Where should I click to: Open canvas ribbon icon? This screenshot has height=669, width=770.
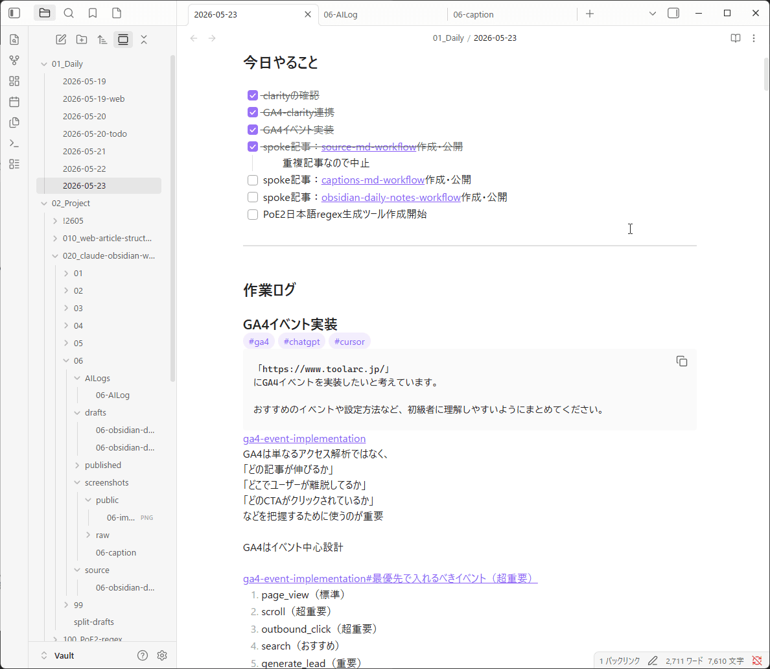[14, 81]
